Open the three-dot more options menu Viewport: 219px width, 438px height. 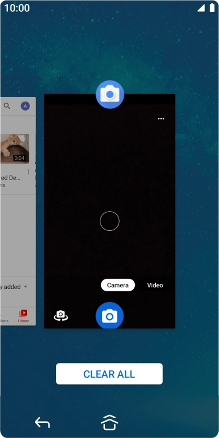click(161, 119)
